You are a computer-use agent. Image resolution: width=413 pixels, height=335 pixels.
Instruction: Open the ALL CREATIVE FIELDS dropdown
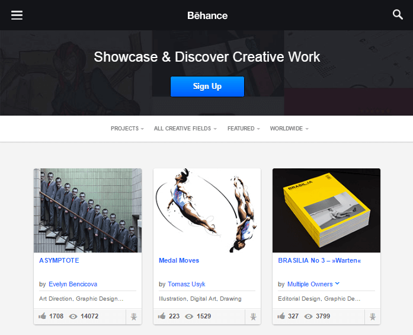pos(185,128)
